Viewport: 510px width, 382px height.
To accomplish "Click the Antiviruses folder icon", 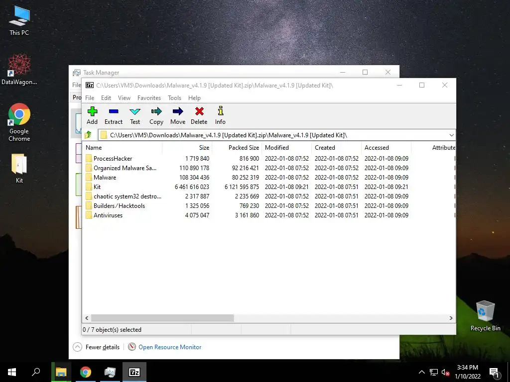I will (89, 215).
